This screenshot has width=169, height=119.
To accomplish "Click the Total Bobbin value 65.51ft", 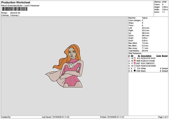I will coord(145,51).
